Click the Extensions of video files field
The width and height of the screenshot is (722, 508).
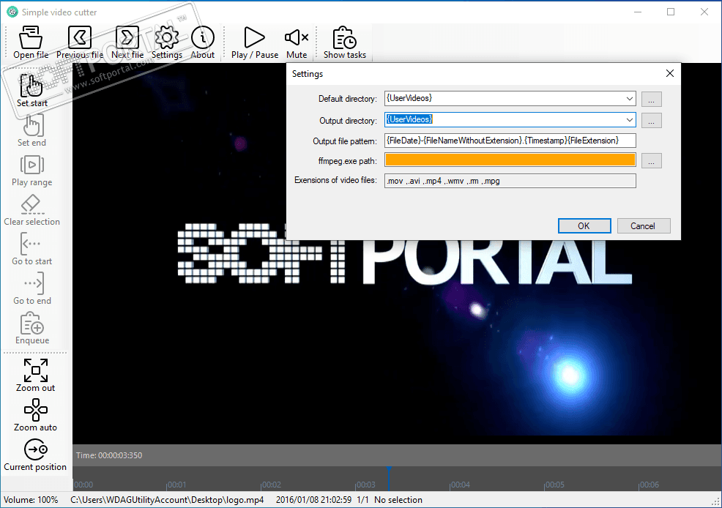tap(510, 181)
